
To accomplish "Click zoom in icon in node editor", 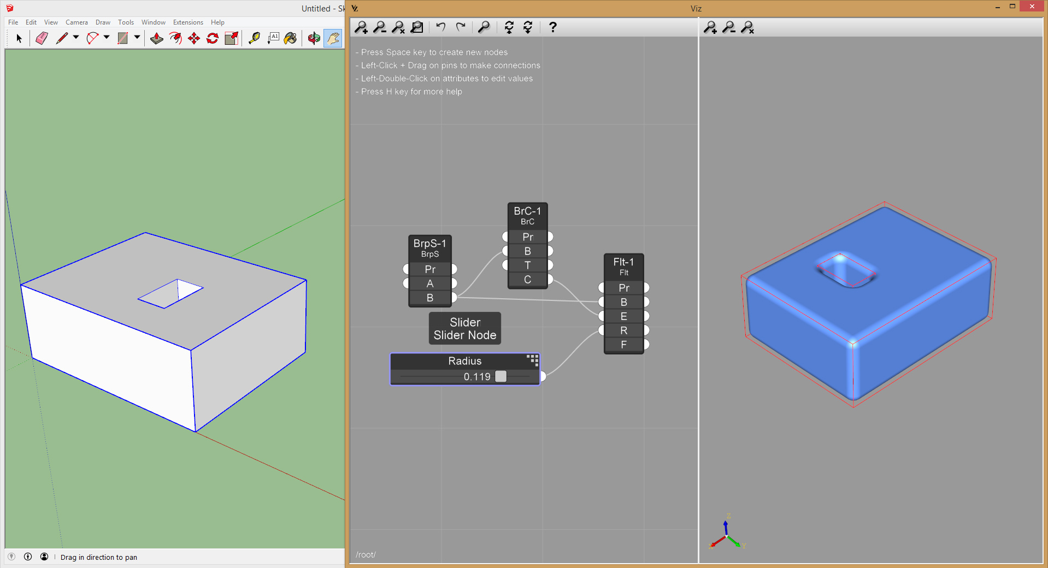I will (361, 27).
